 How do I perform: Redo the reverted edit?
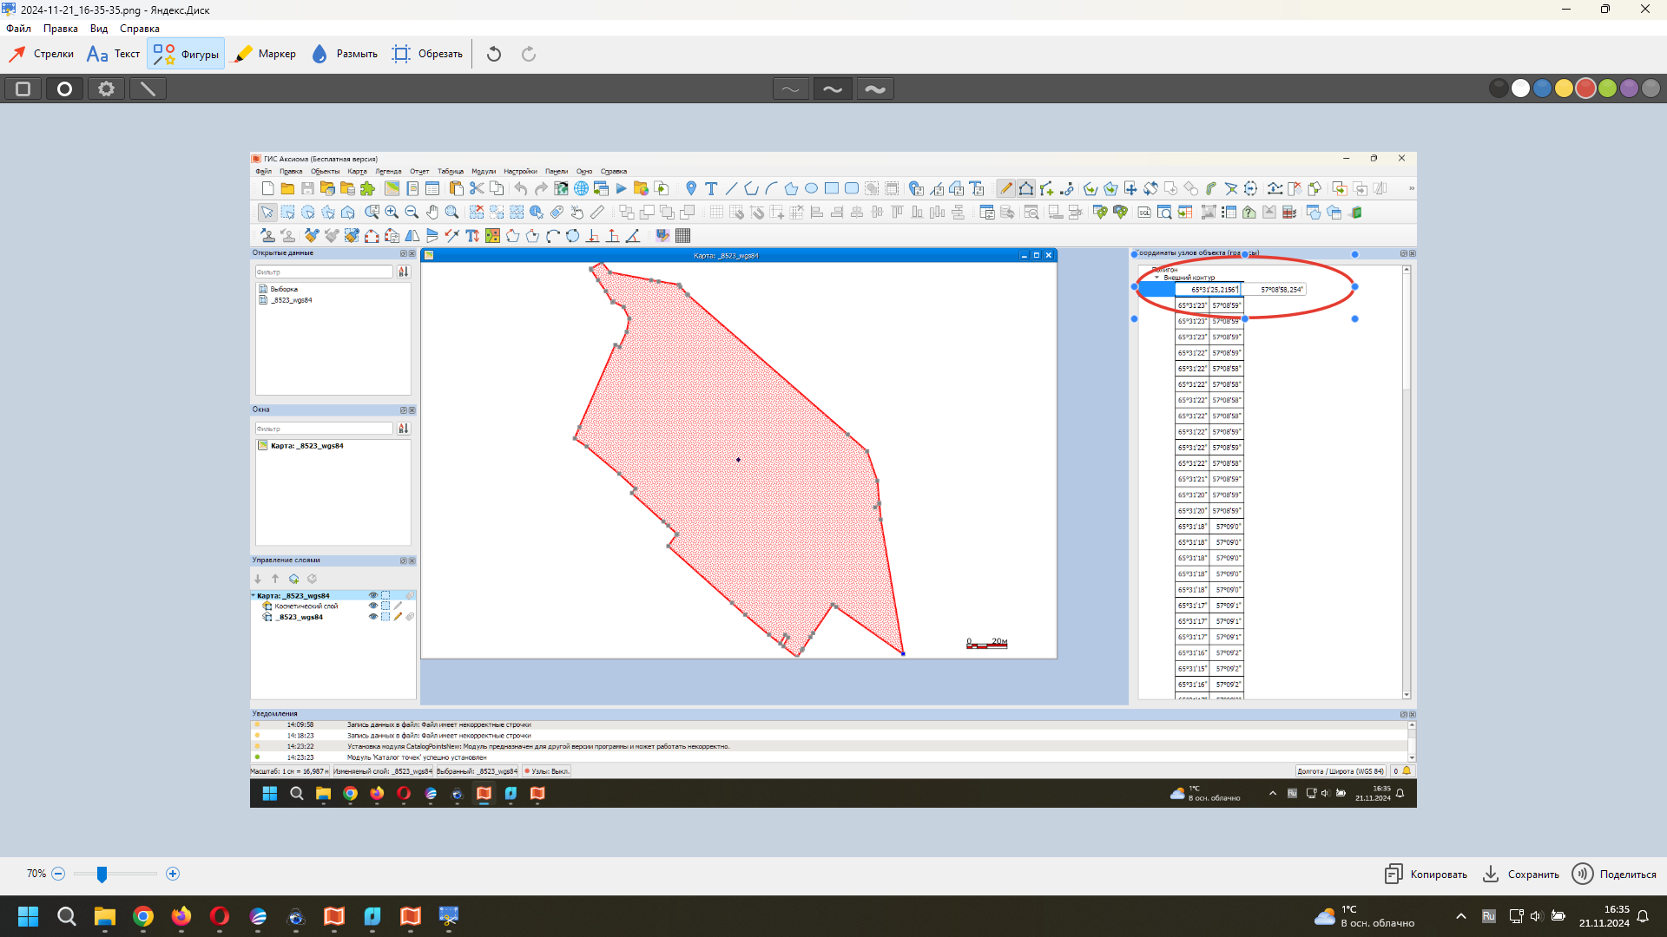coord(528,54)
